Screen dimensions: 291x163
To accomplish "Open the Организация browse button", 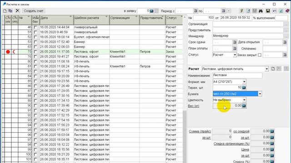I will [x=286, y=24].
